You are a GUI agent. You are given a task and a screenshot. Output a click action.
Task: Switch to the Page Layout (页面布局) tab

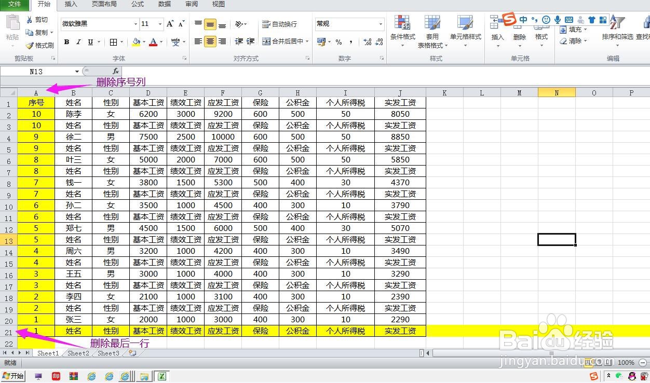coord(104,4)
